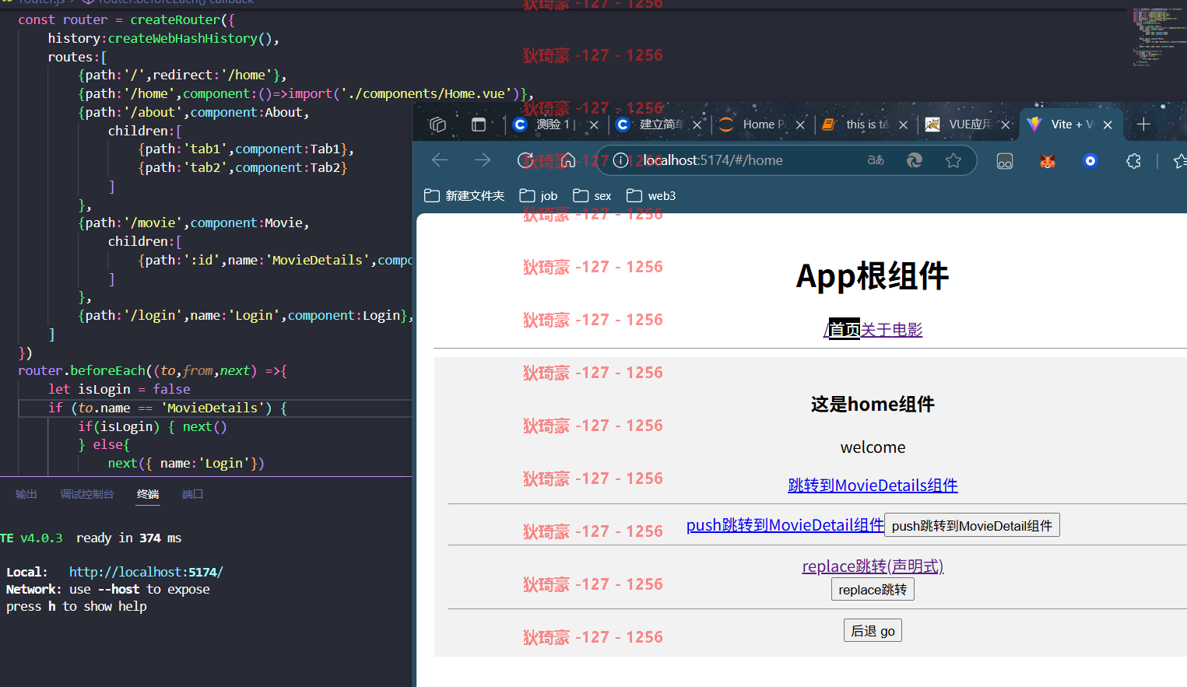Select the 终端 panel tab
This screenshot has height=687, width=1187.
click(x=148, y=494)
